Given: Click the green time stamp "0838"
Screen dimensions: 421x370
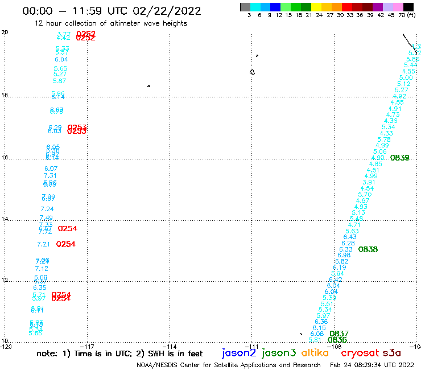Looking at the screenshot, I should click(368, 249).
